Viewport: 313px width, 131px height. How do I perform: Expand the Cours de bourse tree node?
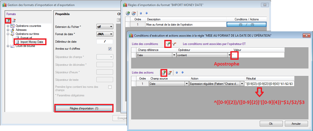click(x=8, y=46)
